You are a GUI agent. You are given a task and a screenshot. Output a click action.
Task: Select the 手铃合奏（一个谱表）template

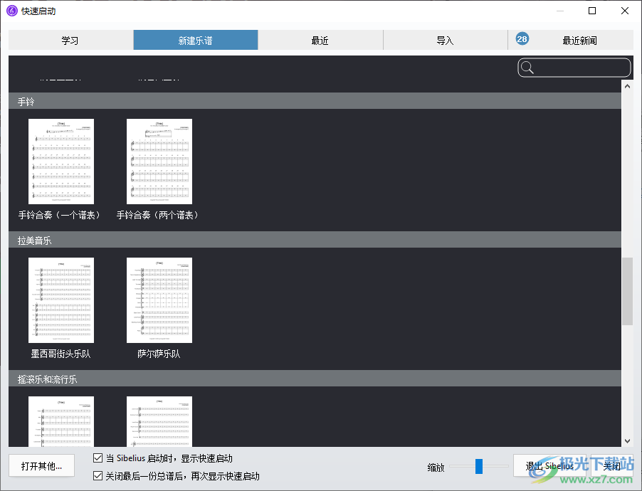point(60,162)
